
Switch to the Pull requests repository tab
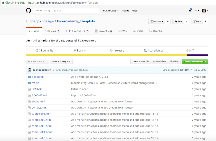(x=77, y=31)
